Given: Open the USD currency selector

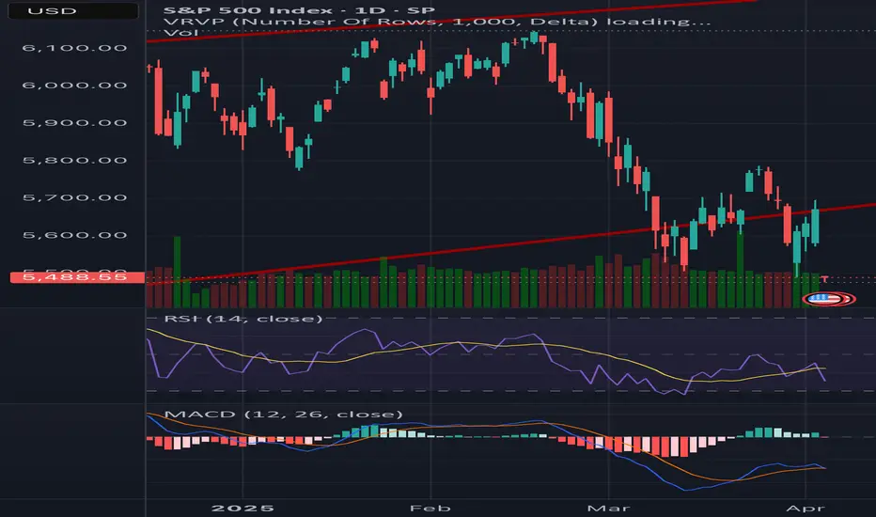Looking at the screenshot, I should (73, 11).
